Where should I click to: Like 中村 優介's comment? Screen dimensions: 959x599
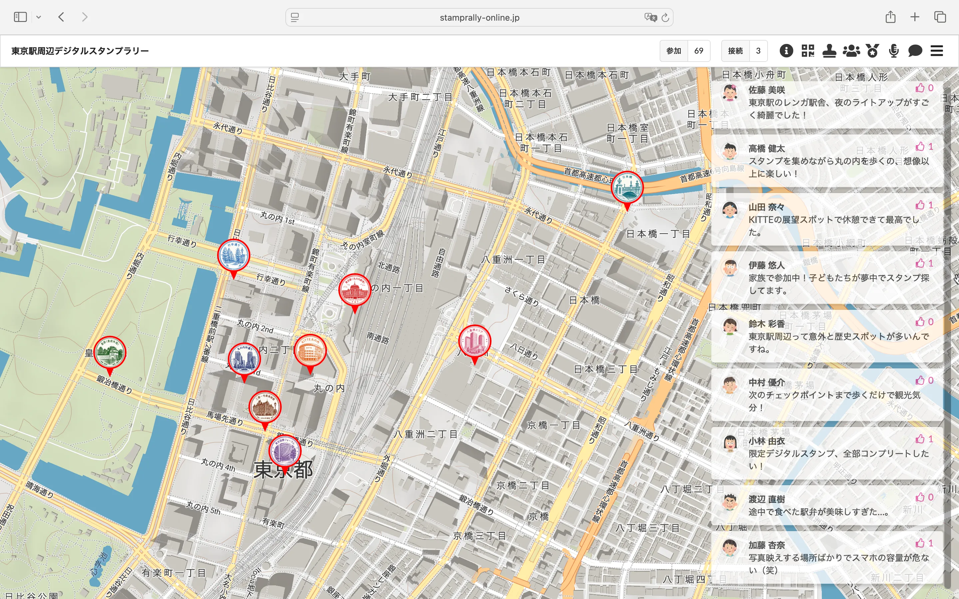coord(924,380)
